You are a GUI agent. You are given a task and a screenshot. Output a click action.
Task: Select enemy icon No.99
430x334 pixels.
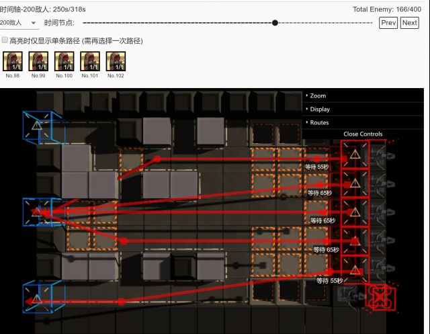[x=38, y=61]
